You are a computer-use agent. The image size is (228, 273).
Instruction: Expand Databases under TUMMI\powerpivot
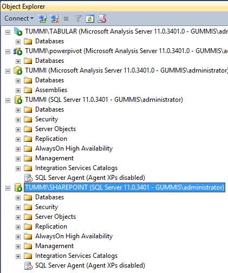click(18, 61)
